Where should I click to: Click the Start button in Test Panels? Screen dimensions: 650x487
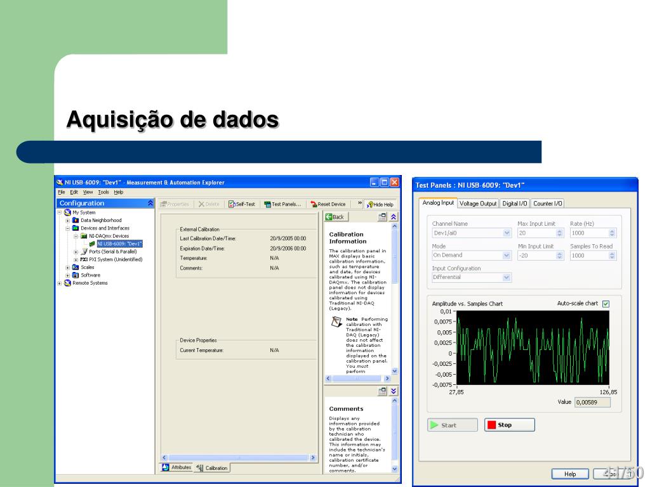(452, 425)
